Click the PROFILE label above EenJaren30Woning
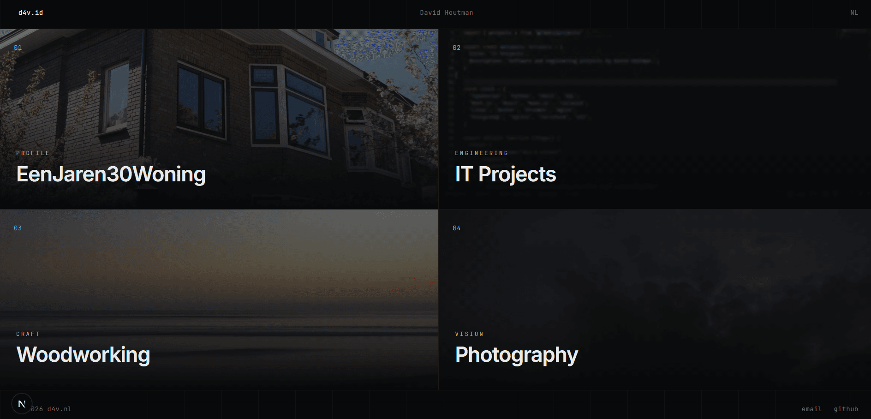Viewport: 871px width, 419px height. (33, 153)
